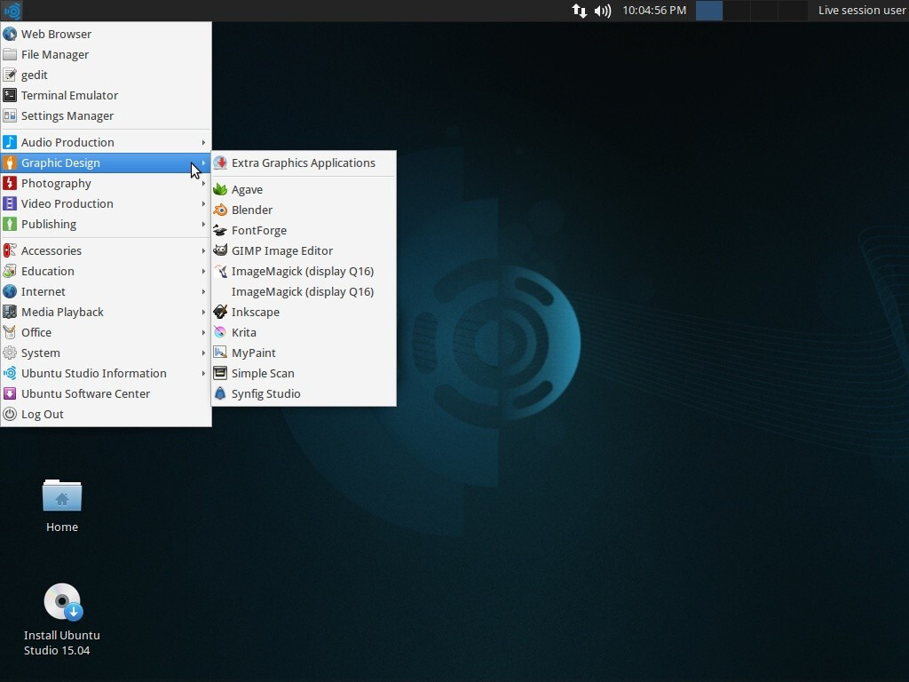
Task: Launch GIMP Image Editor entry
Action: pyautogui.click(x=304, y=250)
